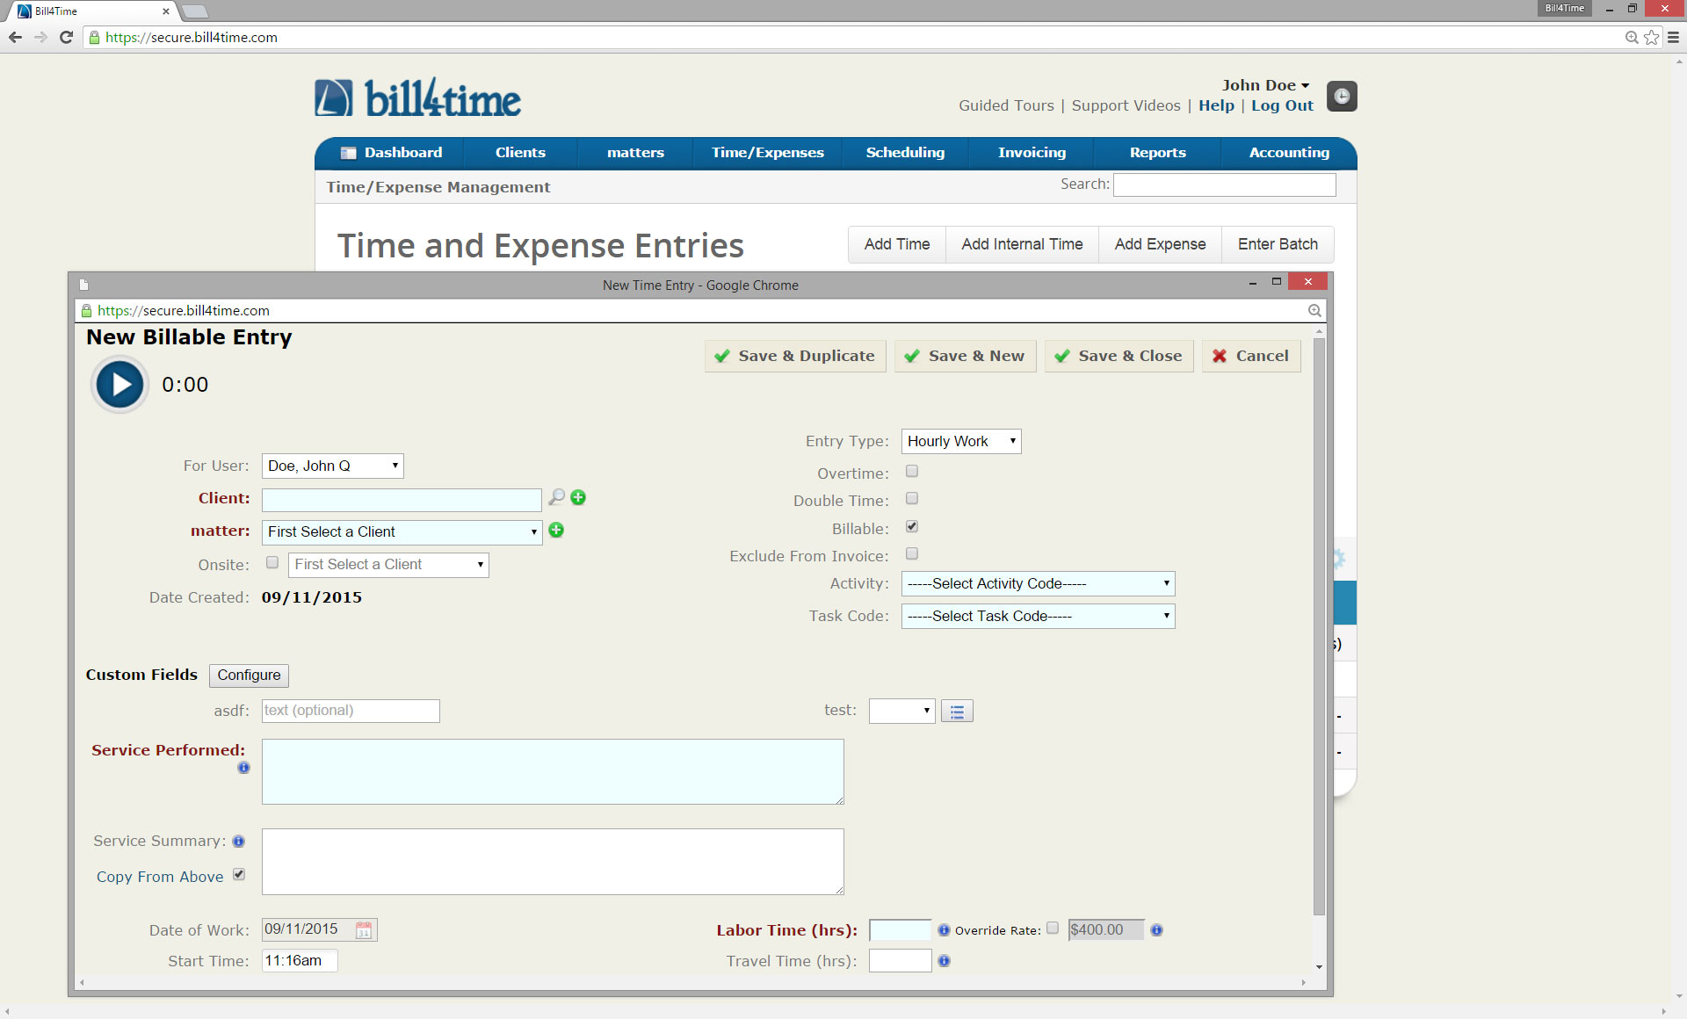Click the Service Performed info icon
This screenshot has width=1687, height=1019.
pyautogui.click(x=243, y=768)
